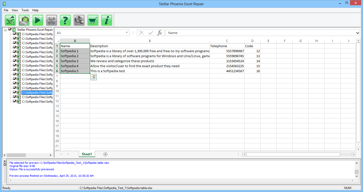Click column header D
363x192 pixels.
pos(252,41)
